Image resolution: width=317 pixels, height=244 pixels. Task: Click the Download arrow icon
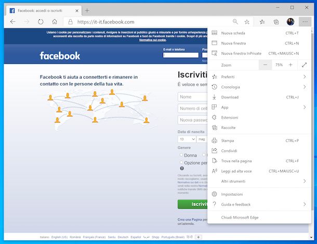(214, 97)
